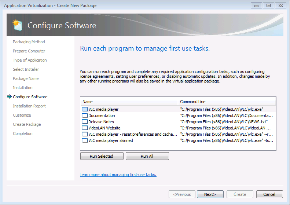Minimize the Application Virtualization window
This screenshot has height=205, width=290.
point(256,6)
